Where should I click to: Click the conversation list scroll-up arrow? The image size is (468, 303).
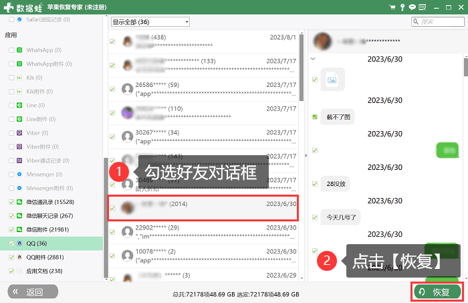[x=302, y=32]
